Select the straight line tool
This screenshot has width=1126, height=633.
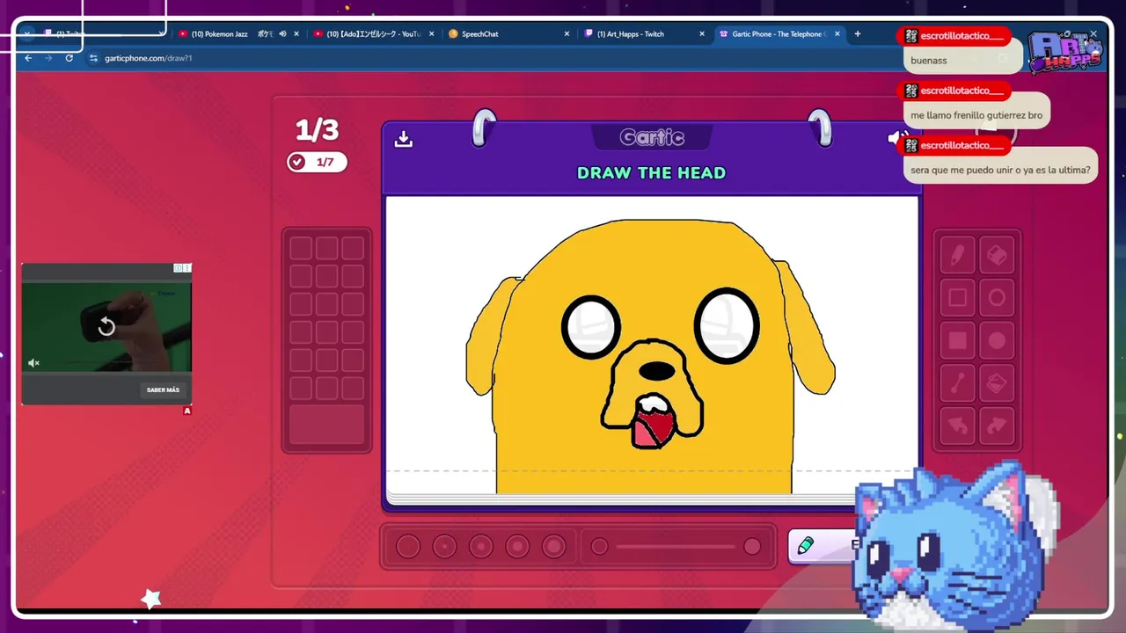point(957,383)
